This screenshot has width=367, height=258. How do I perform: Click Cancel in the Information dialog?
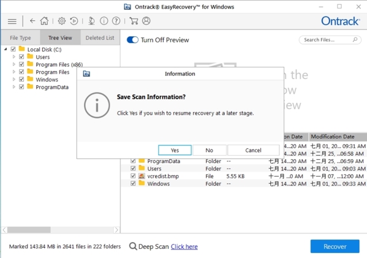(253, 150)
